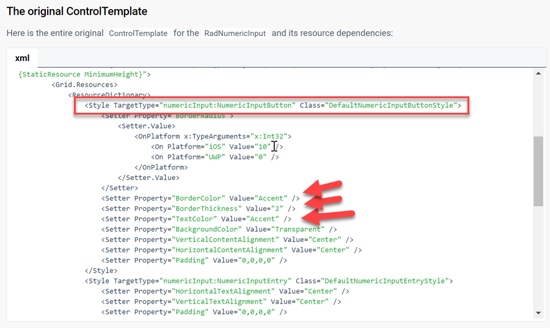Click the BorderThickness Setter line

[199, 209]
